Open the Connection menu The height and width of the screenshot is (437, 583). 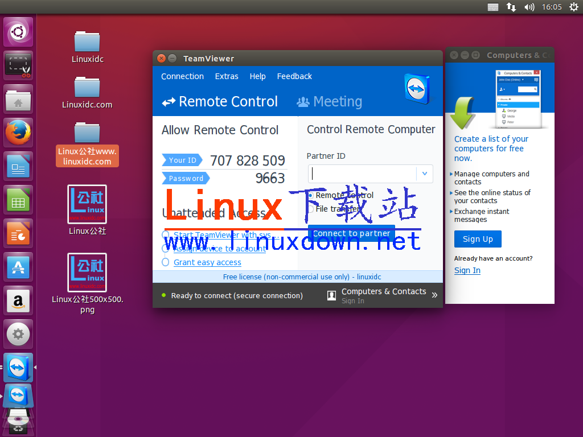[182, 76]
